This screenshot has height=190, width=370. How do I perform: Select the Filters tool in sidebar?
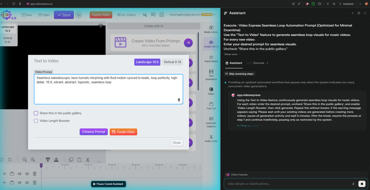pos(211,90)
